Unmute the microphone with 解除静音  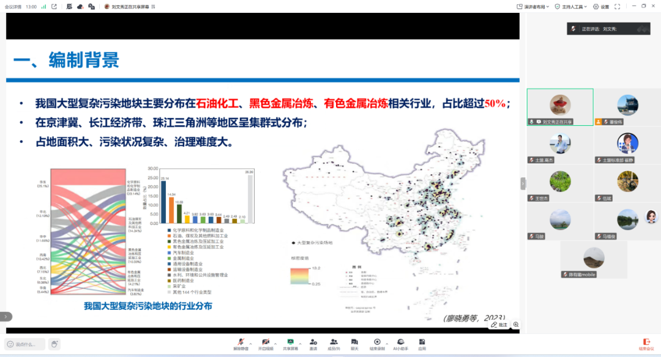pyautogui.click(x=241, y=341)
